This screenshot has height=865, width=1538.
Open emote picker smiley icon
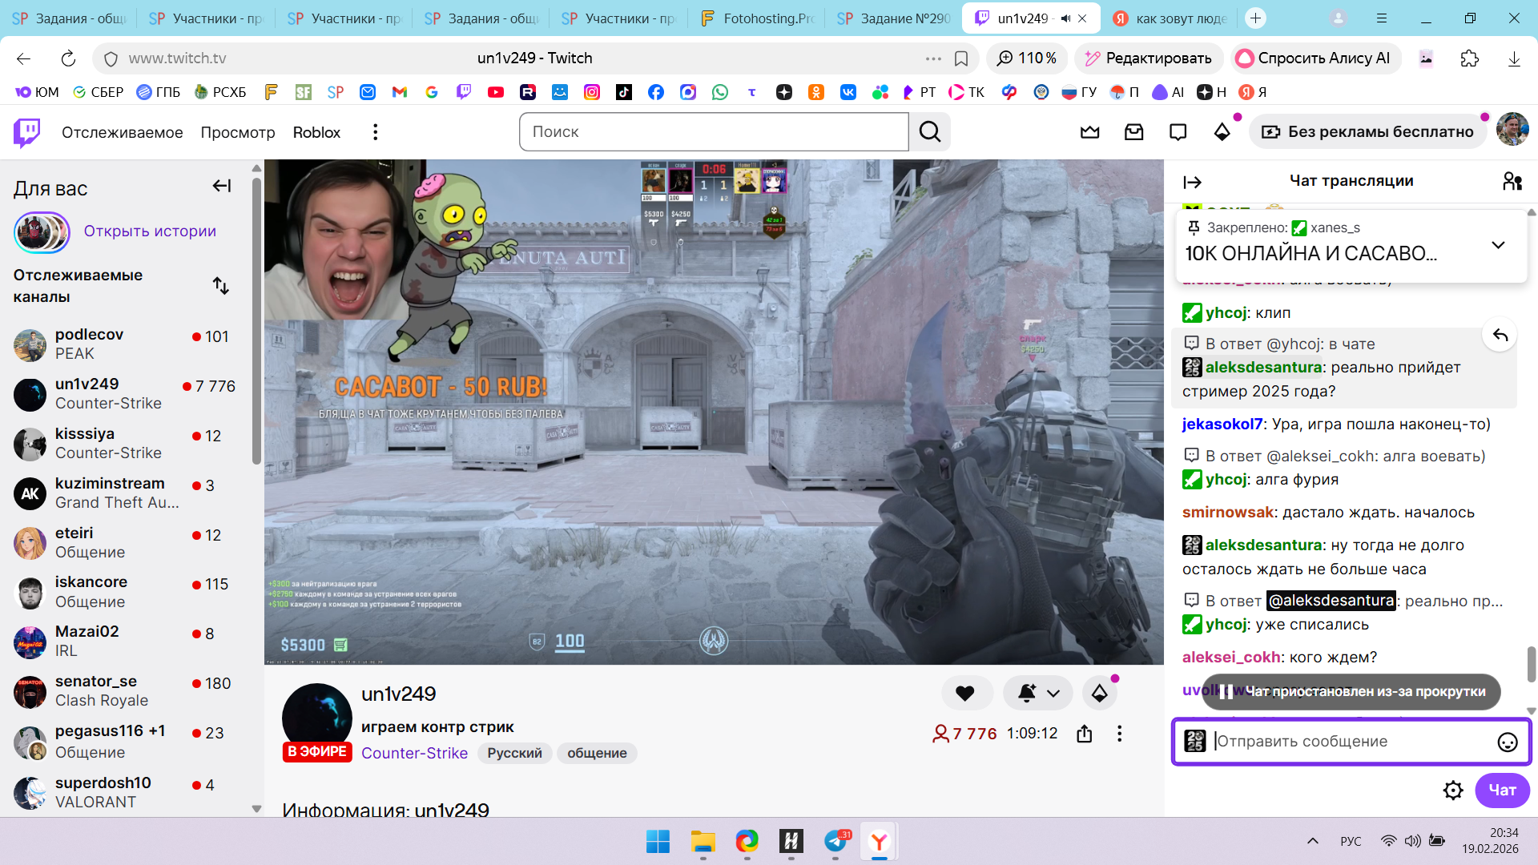(1507, 742)
